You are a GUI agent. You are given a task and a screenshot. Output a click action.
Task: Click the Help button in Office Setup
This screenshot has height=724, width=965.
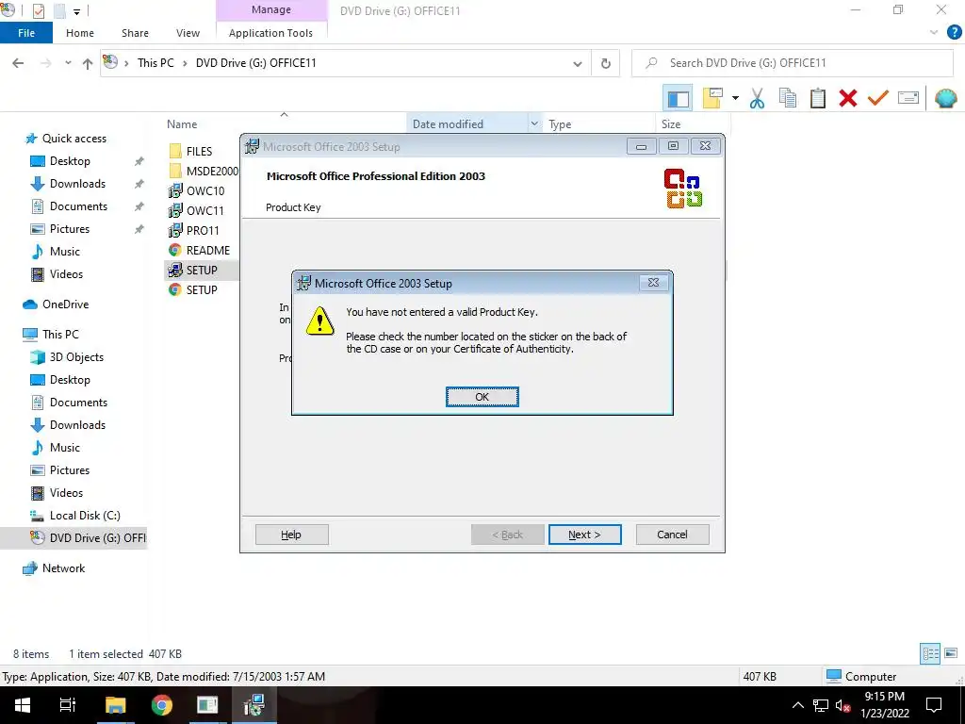(292, 535)
